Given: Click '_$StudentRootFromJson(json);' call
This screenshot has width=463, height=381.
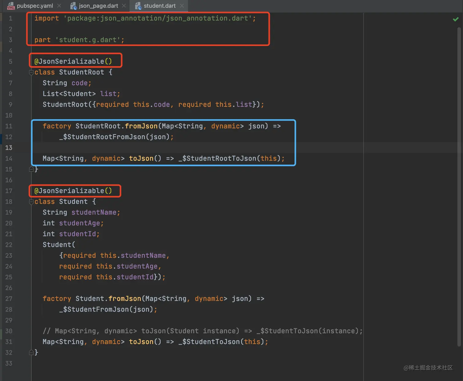Looking at the screenshot, I should pyautogui.click(x=116, y=137).
